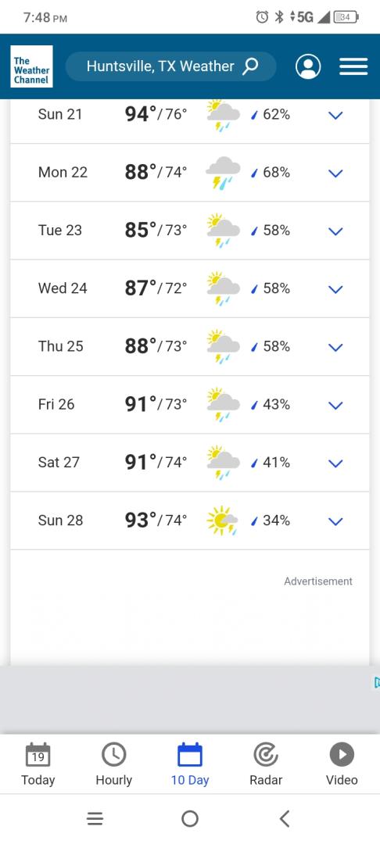Tap the Huntsville, TX Weather search field
380x844 pixels.
(171, 66)
